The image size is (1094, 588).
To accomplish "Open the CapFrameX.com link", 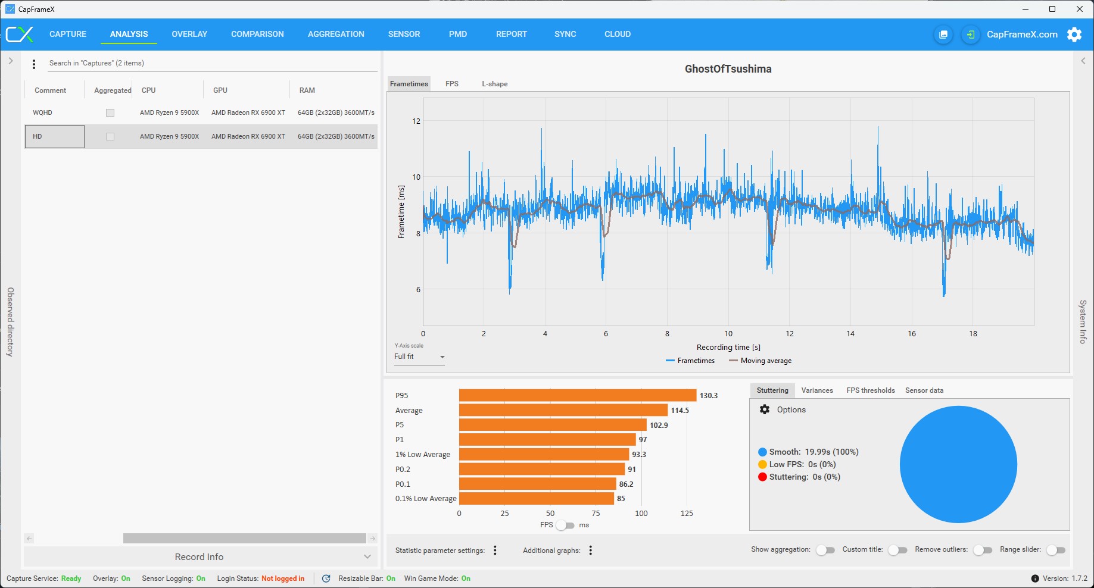I will tap(1022, 35).
